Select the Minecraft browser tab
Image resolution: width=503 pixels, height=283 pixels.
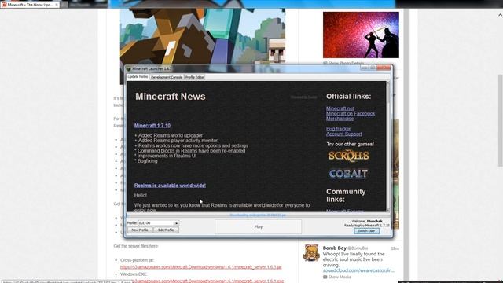pos(30,5)
